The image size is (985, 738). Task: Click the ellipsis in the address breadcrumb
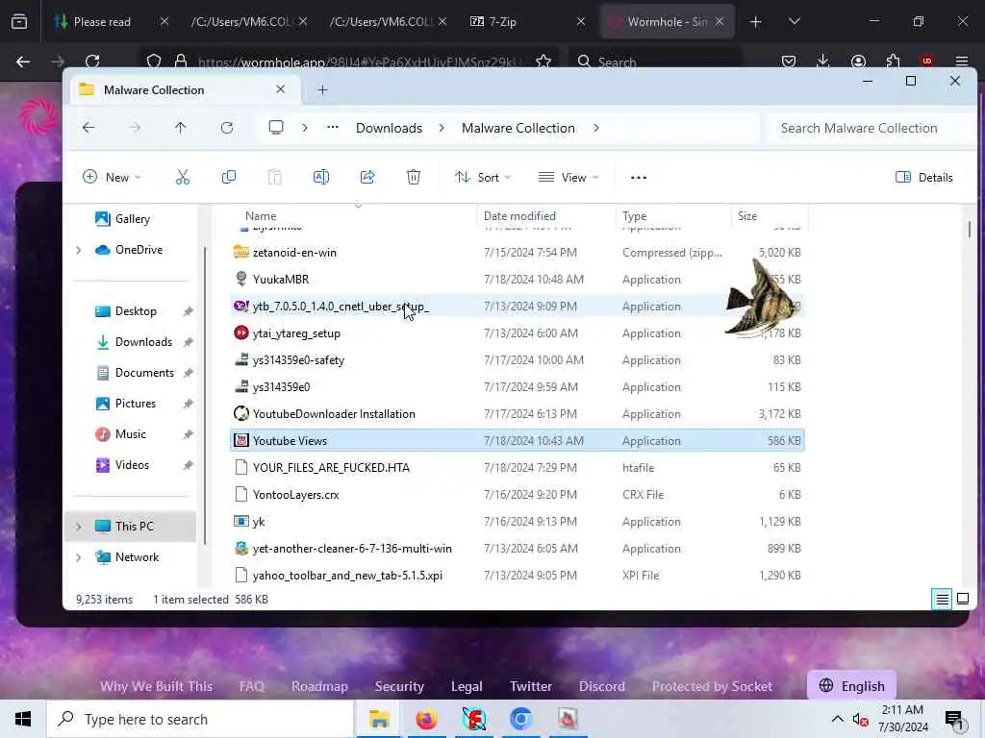click(333, 128)
